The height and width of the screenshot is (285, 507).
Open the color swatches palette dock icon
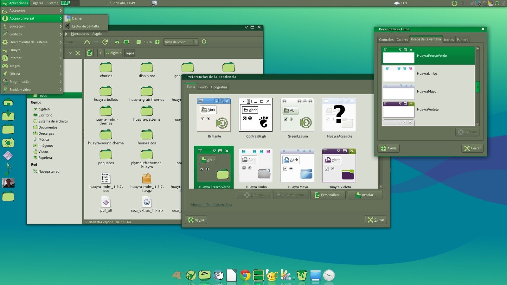point(286,275)
